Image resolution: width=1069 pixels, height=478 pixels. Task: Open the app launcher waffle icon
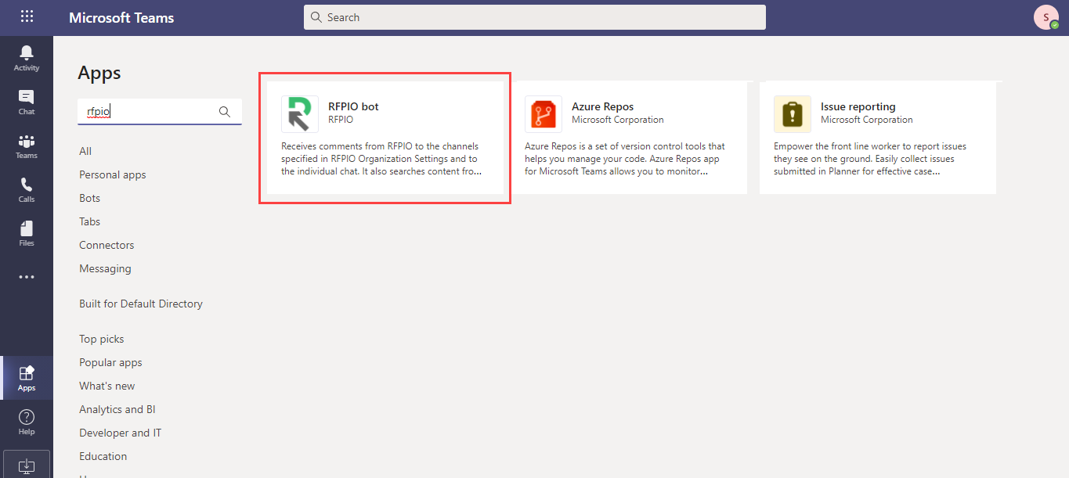(x=27, y=16)
